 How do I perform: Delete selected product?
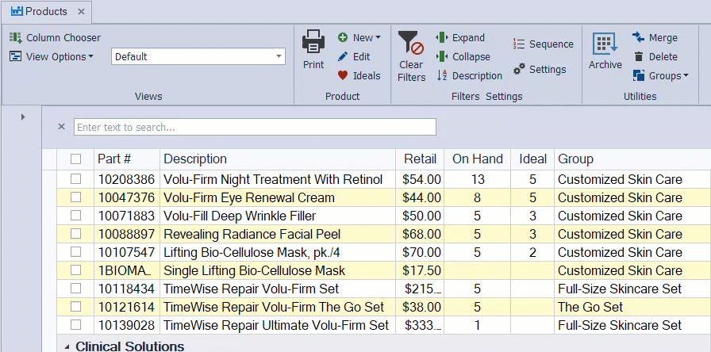pos(655,56)
